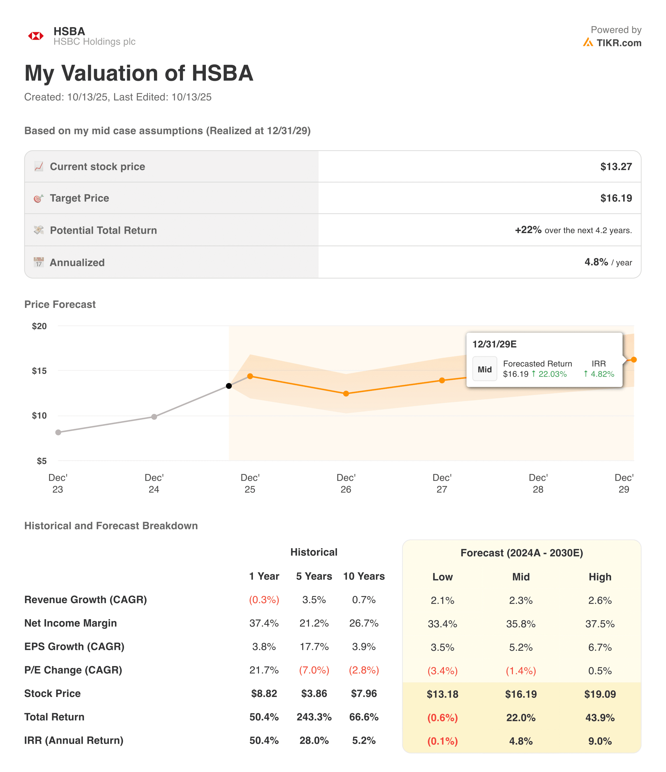Viewport: 666px width, 772px height.
Task: Click the green up arrow next to 4.82% IRR
Action: pos(586,374)
